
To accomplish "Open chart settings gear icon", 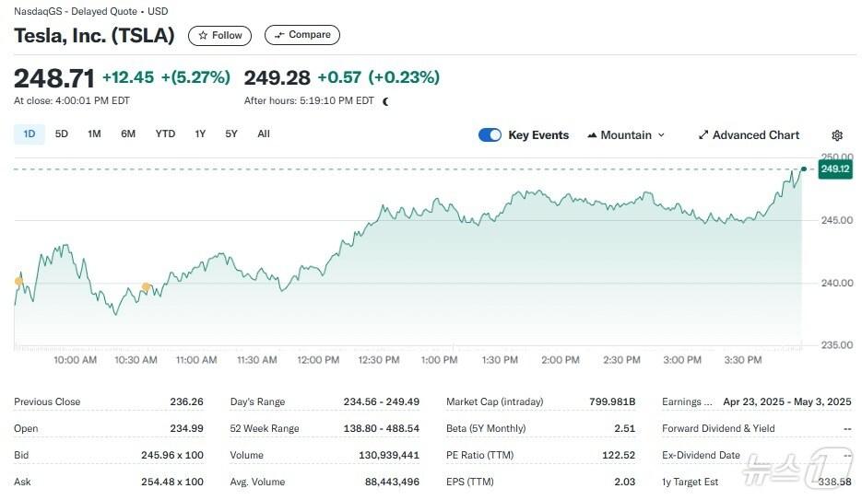I will [x=837, y=135].
